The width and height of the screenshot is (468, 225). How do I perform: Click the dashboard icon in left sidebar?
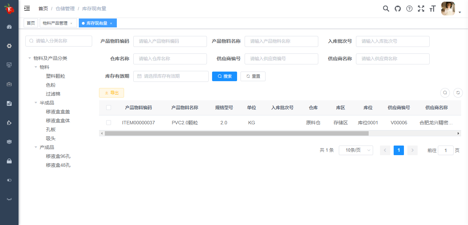pyautogui.click(x=9, y=27)
